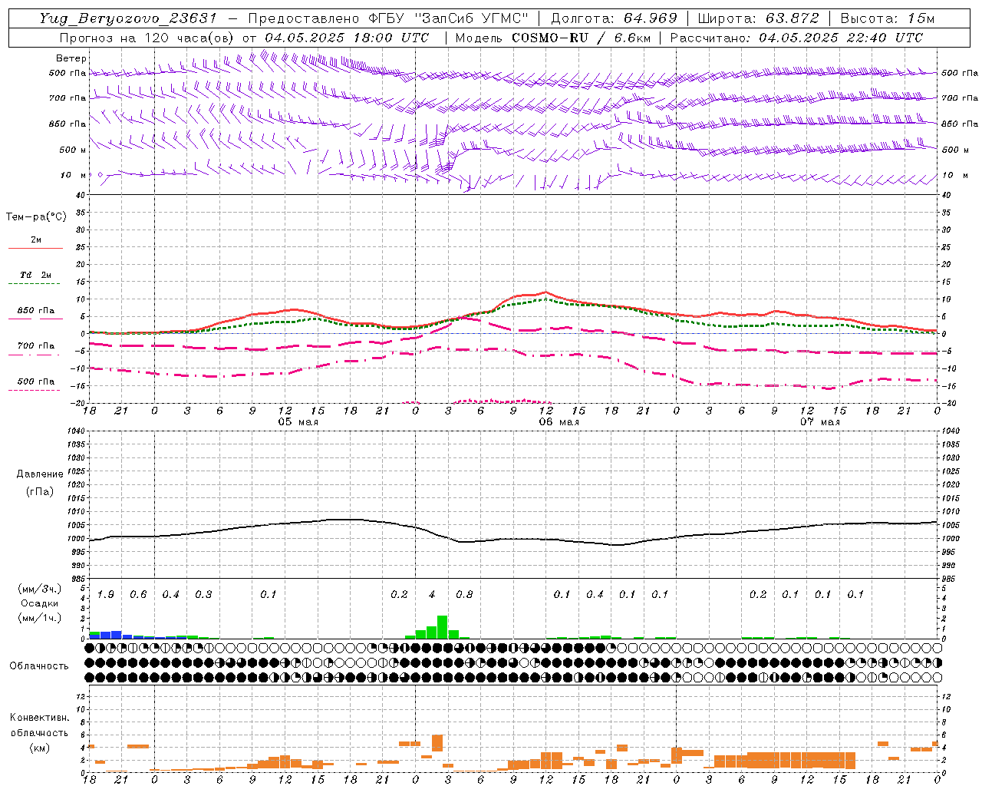The width and height of the screenshot is (982, 786).
Task: Click the 500 м wind level label on the left
Action: (73, 150)
